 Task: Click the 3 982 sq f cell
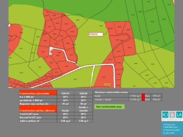tap(135, 96)
